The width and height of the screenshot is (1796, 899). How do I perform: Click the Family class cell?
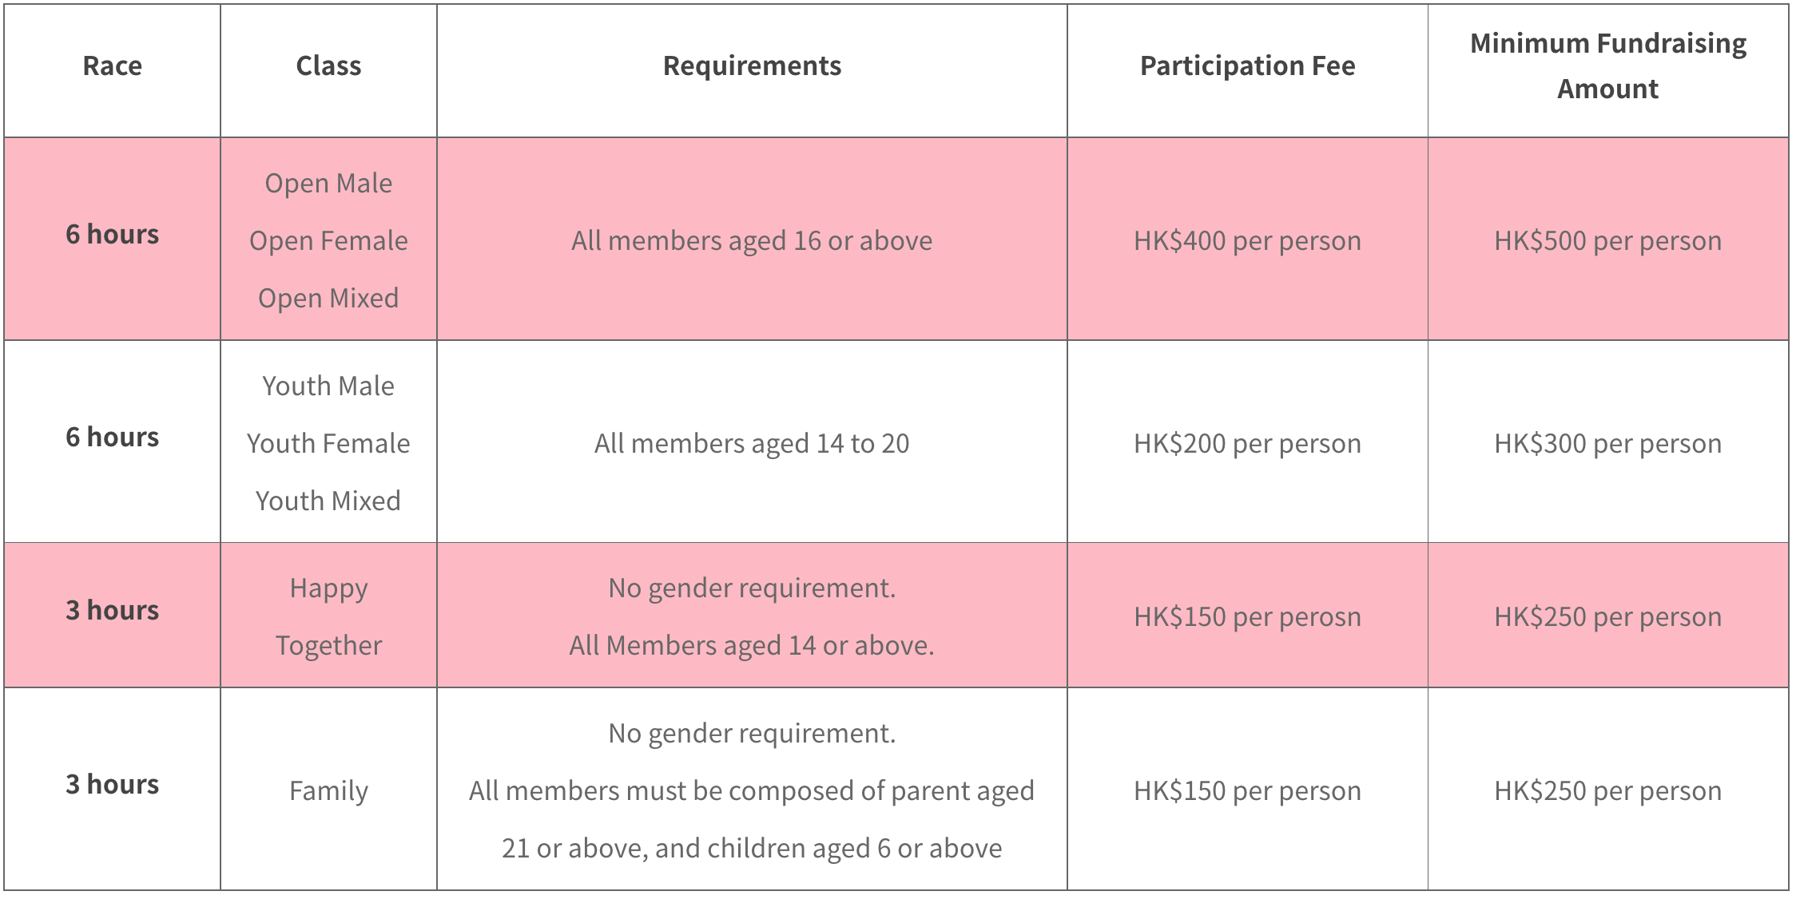coord(328,790)
